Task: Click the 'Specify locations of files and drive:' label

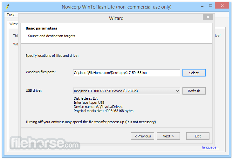Action: click(x=52, y=56)
